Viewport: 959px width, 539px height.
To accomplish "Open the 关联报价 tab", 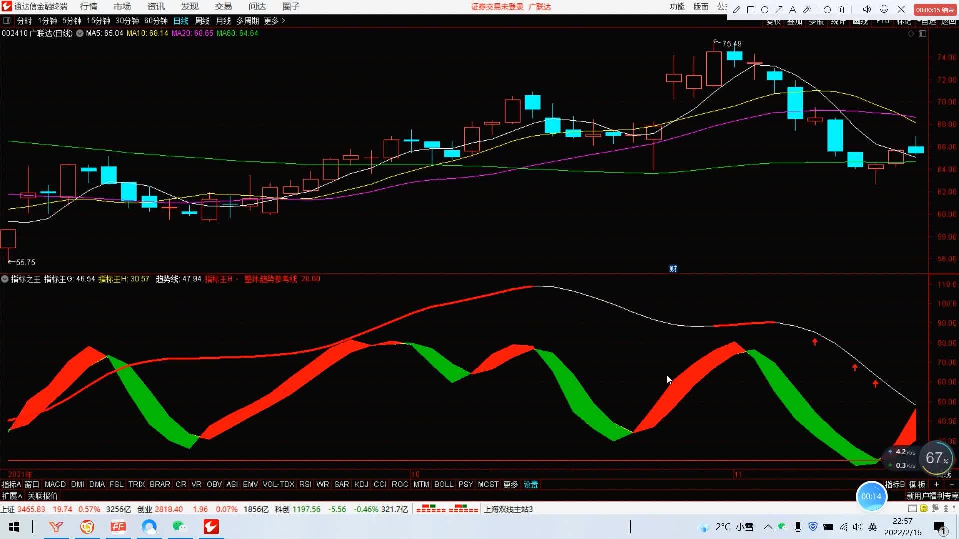I will pos(43,496).
